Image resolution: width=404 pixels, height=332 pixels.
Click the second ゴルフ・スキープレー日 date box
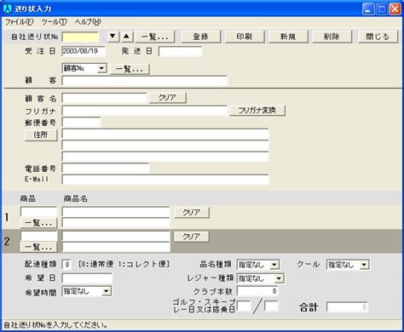[x=271, y=306]
